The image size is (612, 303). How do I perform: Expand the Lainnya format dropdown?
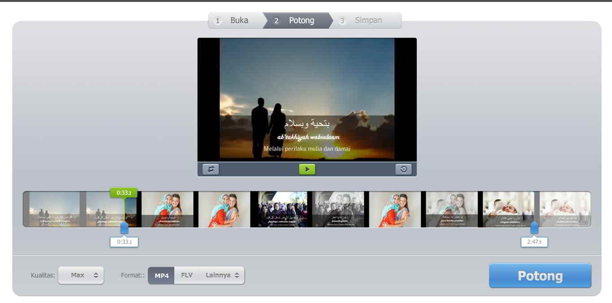pos(222,275)
